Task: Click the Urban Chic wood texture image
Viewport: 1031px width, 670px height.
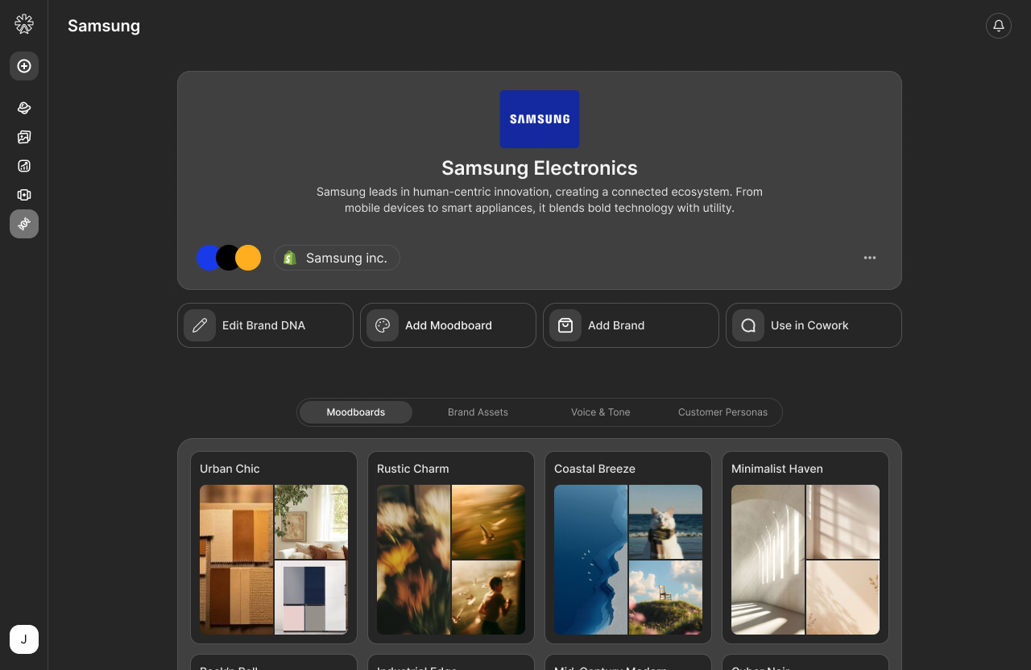Action: [236, 560]
